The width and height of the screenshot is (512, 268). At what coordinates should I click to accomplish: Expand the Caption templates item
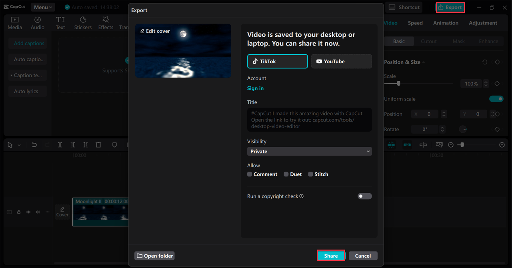pyautogui.click(x=28, y=75)
